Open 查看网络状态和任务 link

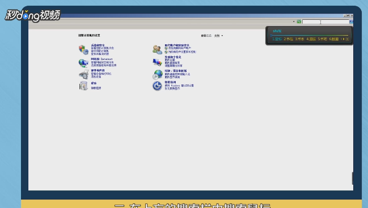[102, 62]
